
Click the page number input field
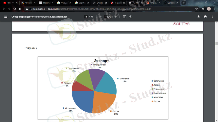click(x=86, y=17)
